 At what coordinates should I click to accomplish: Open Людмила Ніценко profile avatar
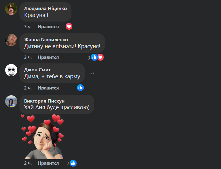(11, 9)
